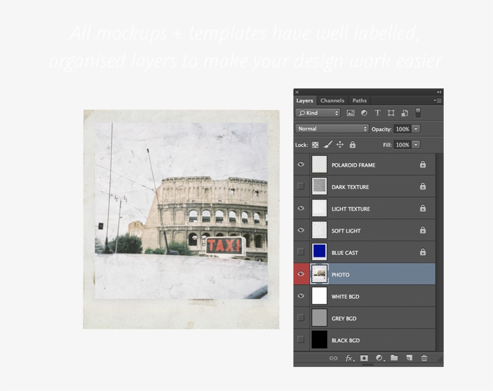Image resolution: width=493 pixels, height=391 pixels.
Task: Select the Link layers icon
Action: pos(334,357)
